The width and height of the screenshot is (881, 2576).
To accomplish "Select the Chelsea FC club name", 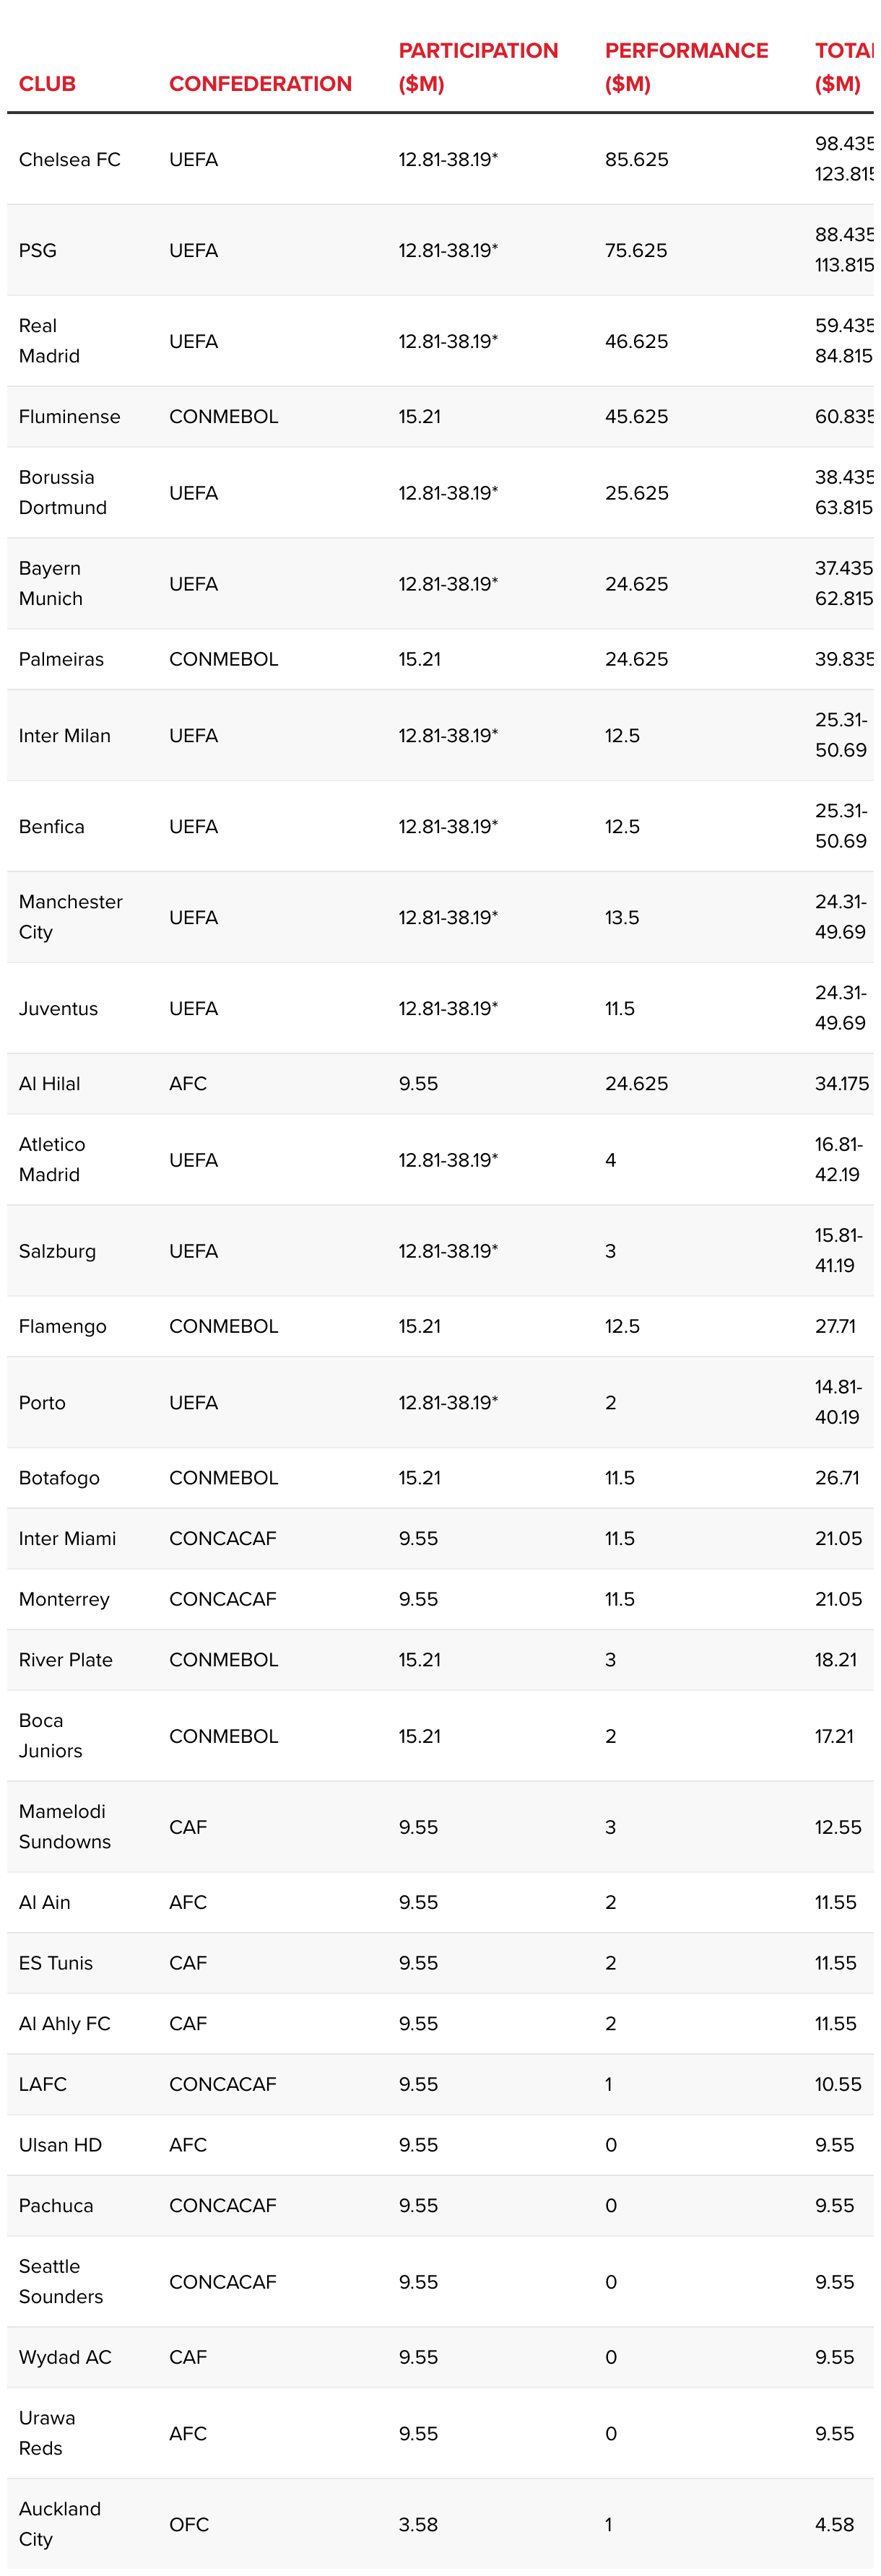I will coord(70,160).
